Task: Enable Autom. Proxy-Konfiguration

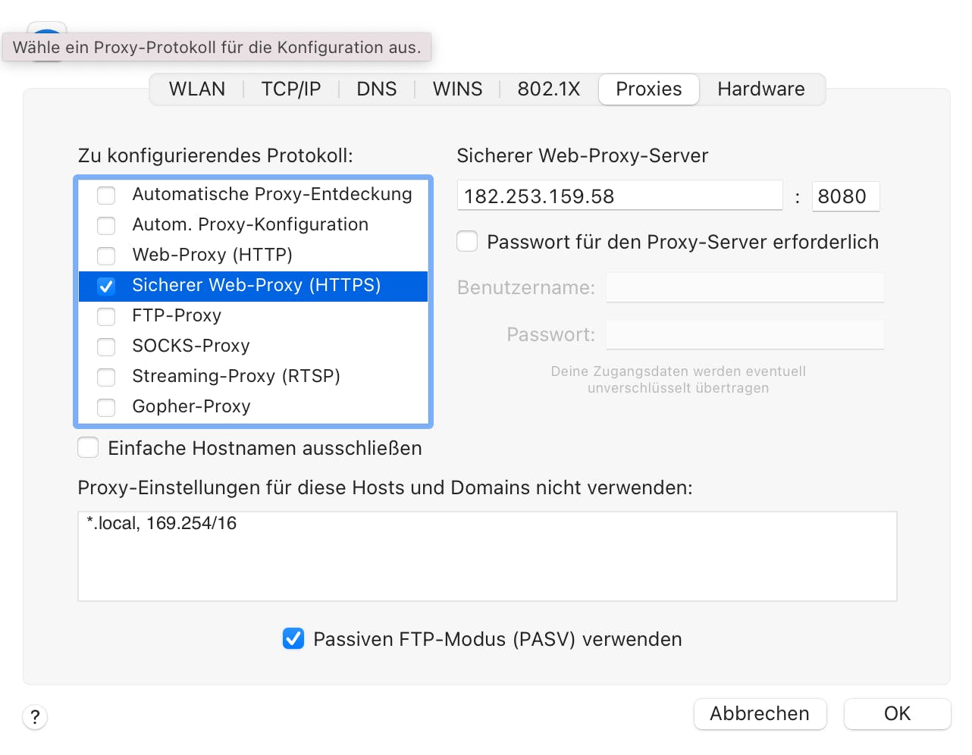Action: pos(106,225)
